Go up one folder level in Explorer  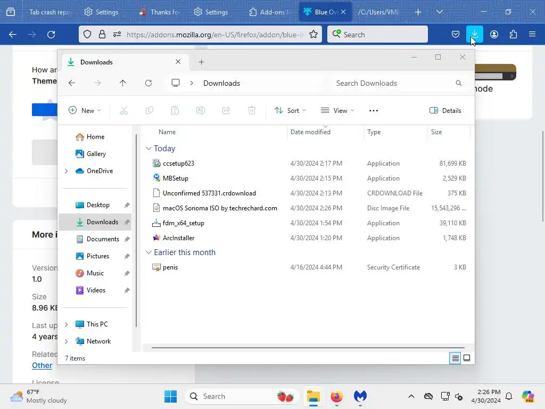coord(123,83)
